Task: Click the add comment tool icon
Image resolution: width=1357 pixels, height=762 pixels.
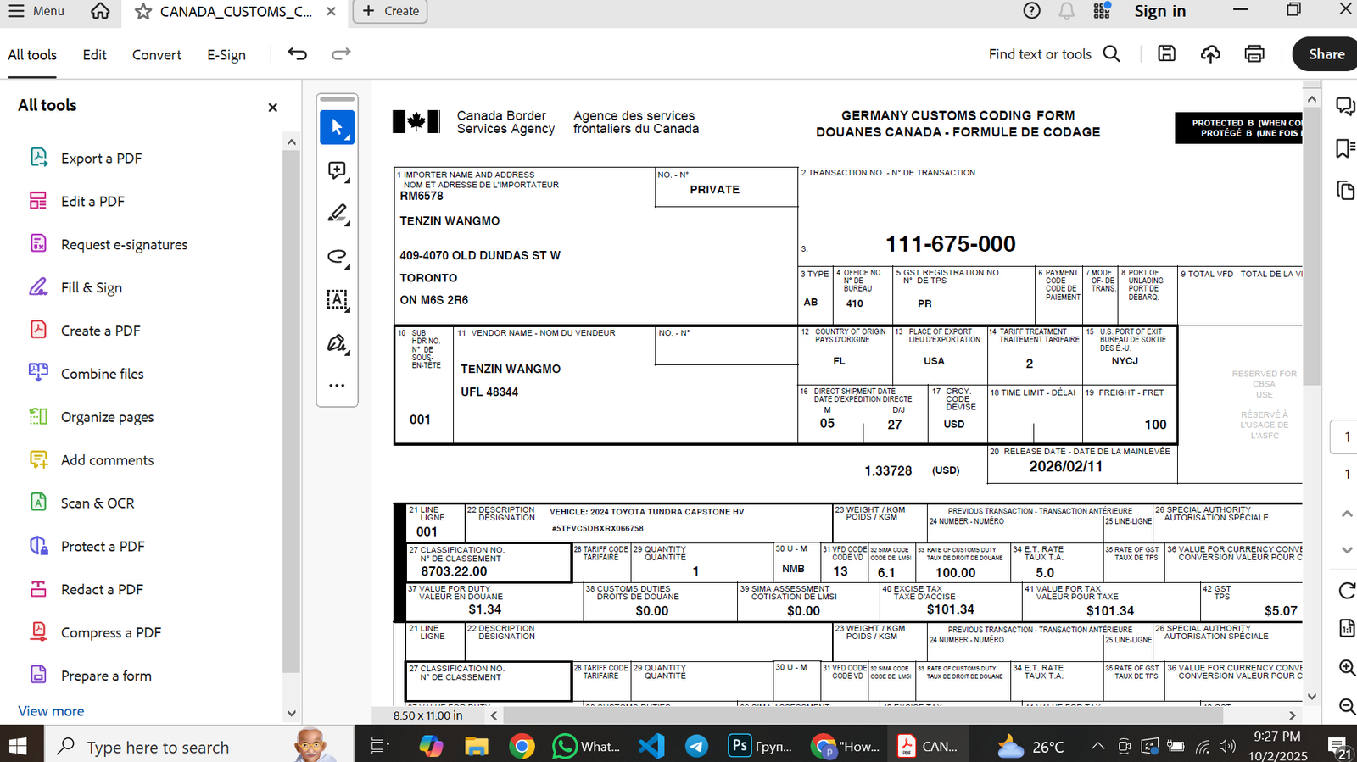Action: click(337, 170)
